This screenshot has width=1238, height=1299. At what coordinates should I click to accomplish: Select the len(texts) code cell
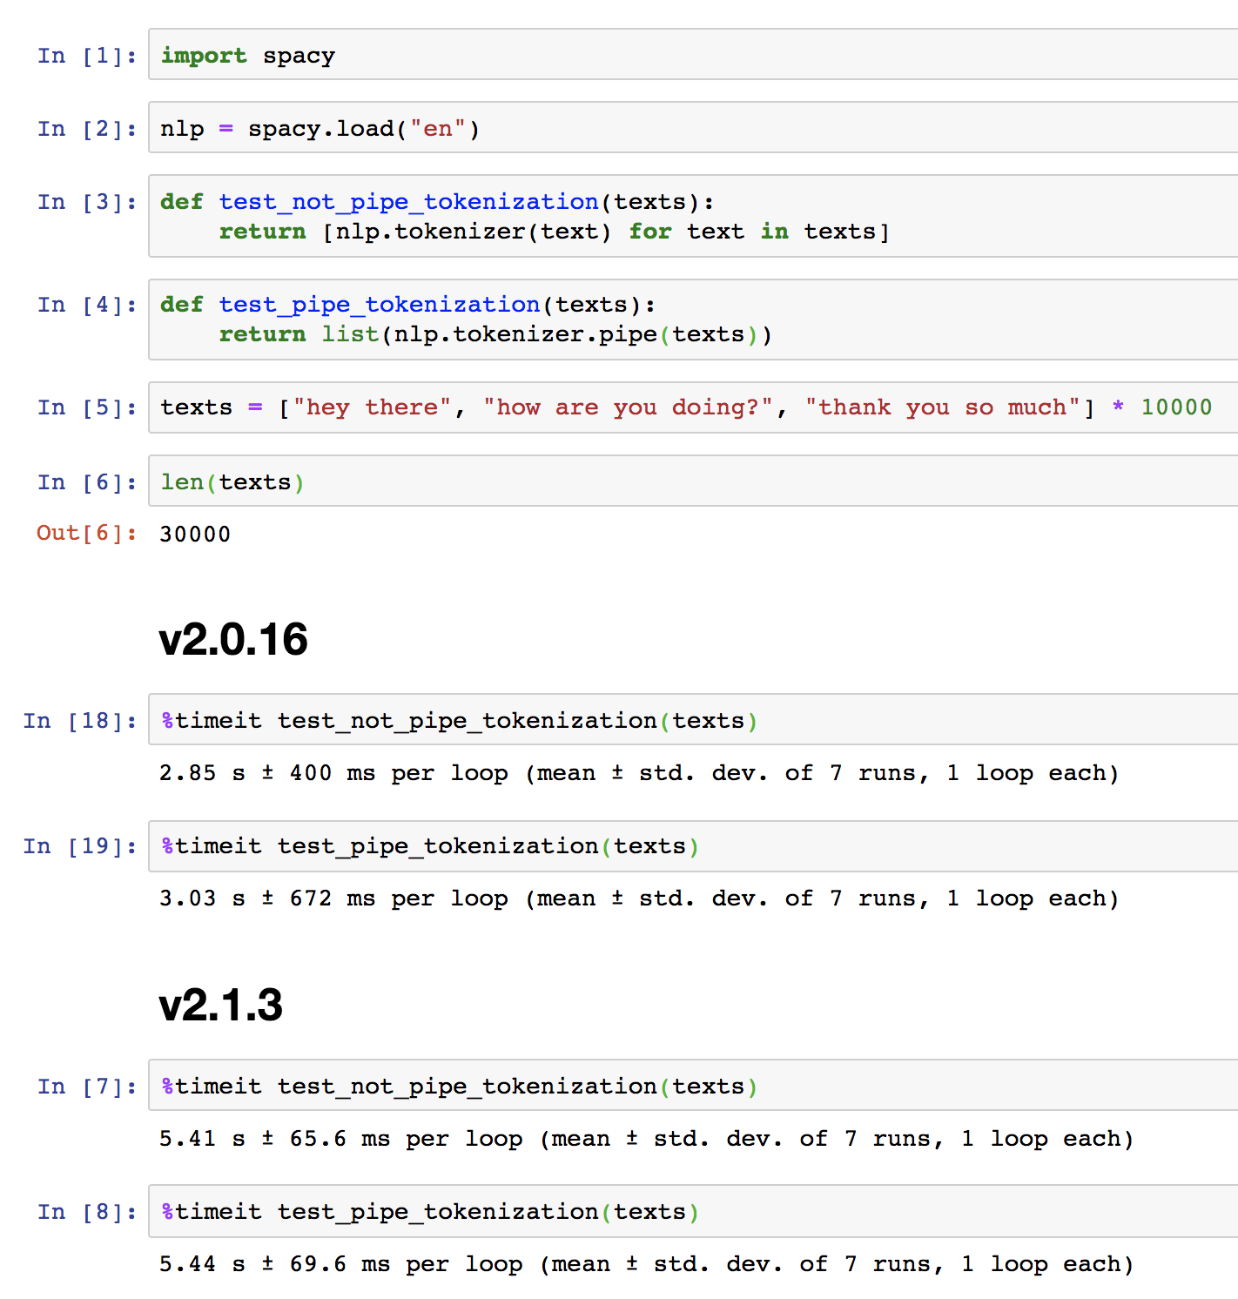click(x=231, y=481)
